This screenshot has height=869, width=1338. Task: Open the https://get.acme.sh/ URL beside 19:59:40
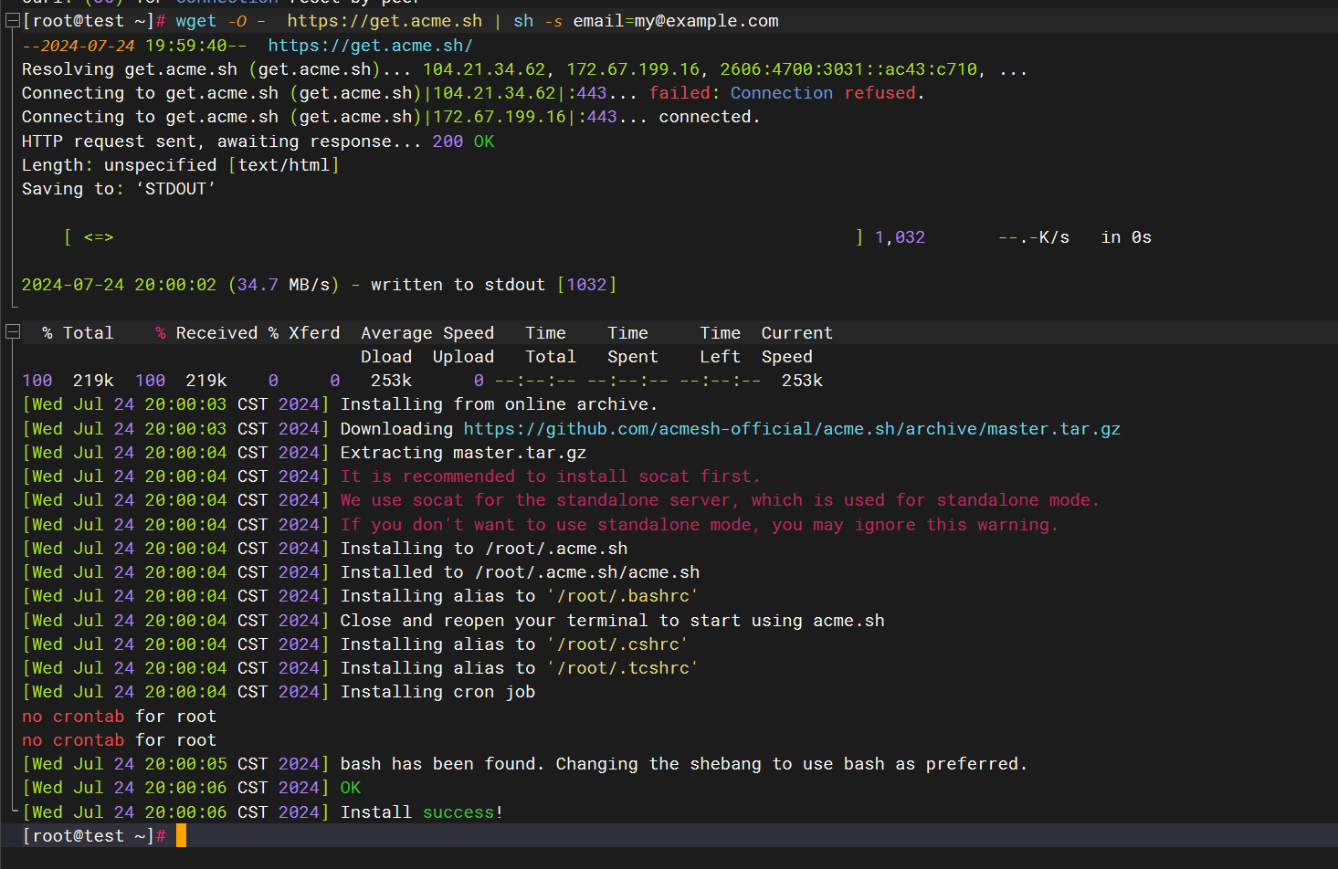point(370,46)
